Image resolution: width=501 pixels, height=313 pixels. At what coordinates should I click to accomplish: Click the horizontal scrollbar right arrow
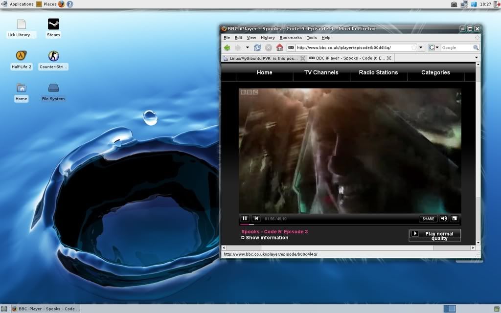pos(473,248)
